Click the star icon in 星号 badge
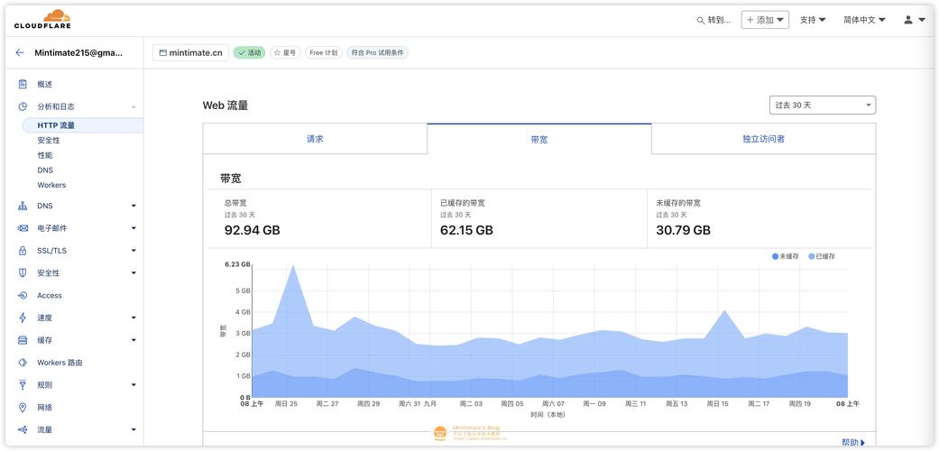 [x=277, y=52]
